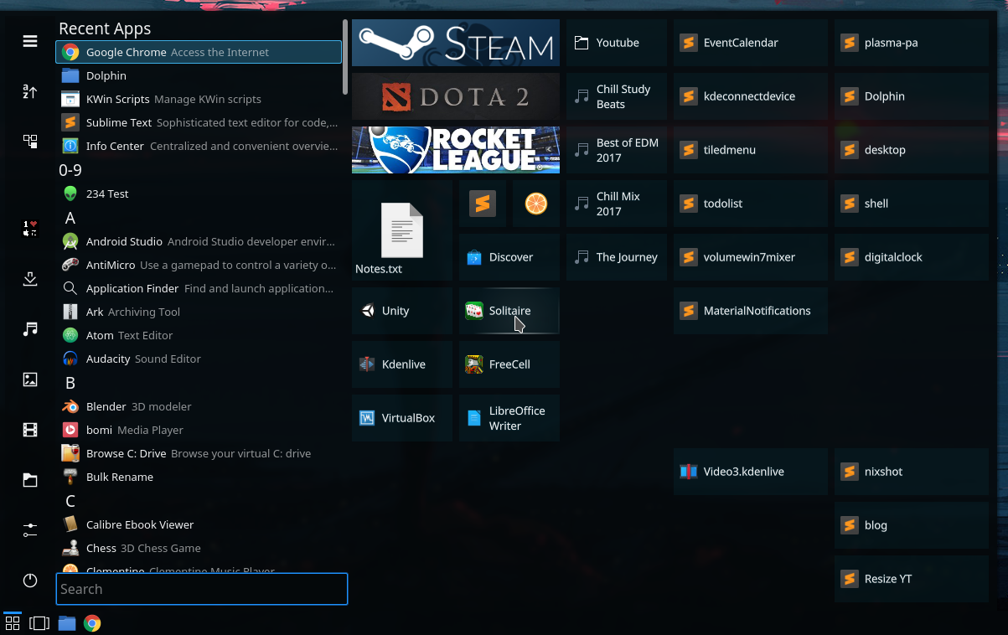Click the power button in sidebar
This screenshot has width=1008, height=635.
click(x=30, y=581)
